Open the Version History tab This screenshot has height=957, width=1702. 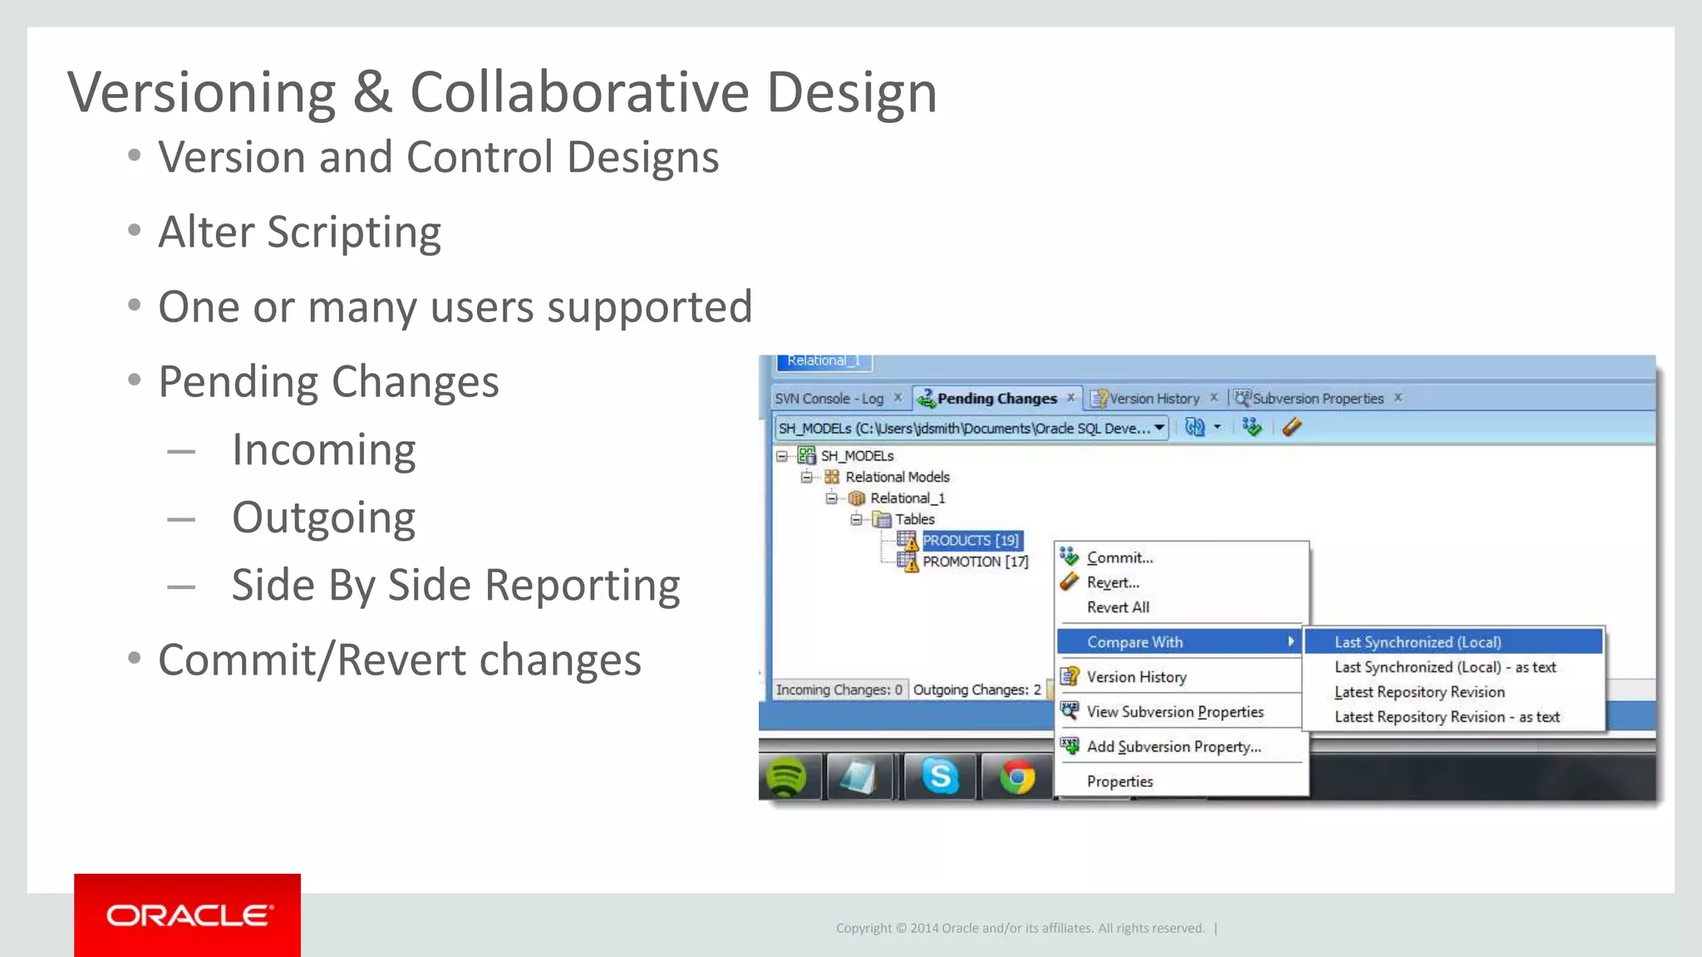pyautogui.click(x=1154, y=399)
